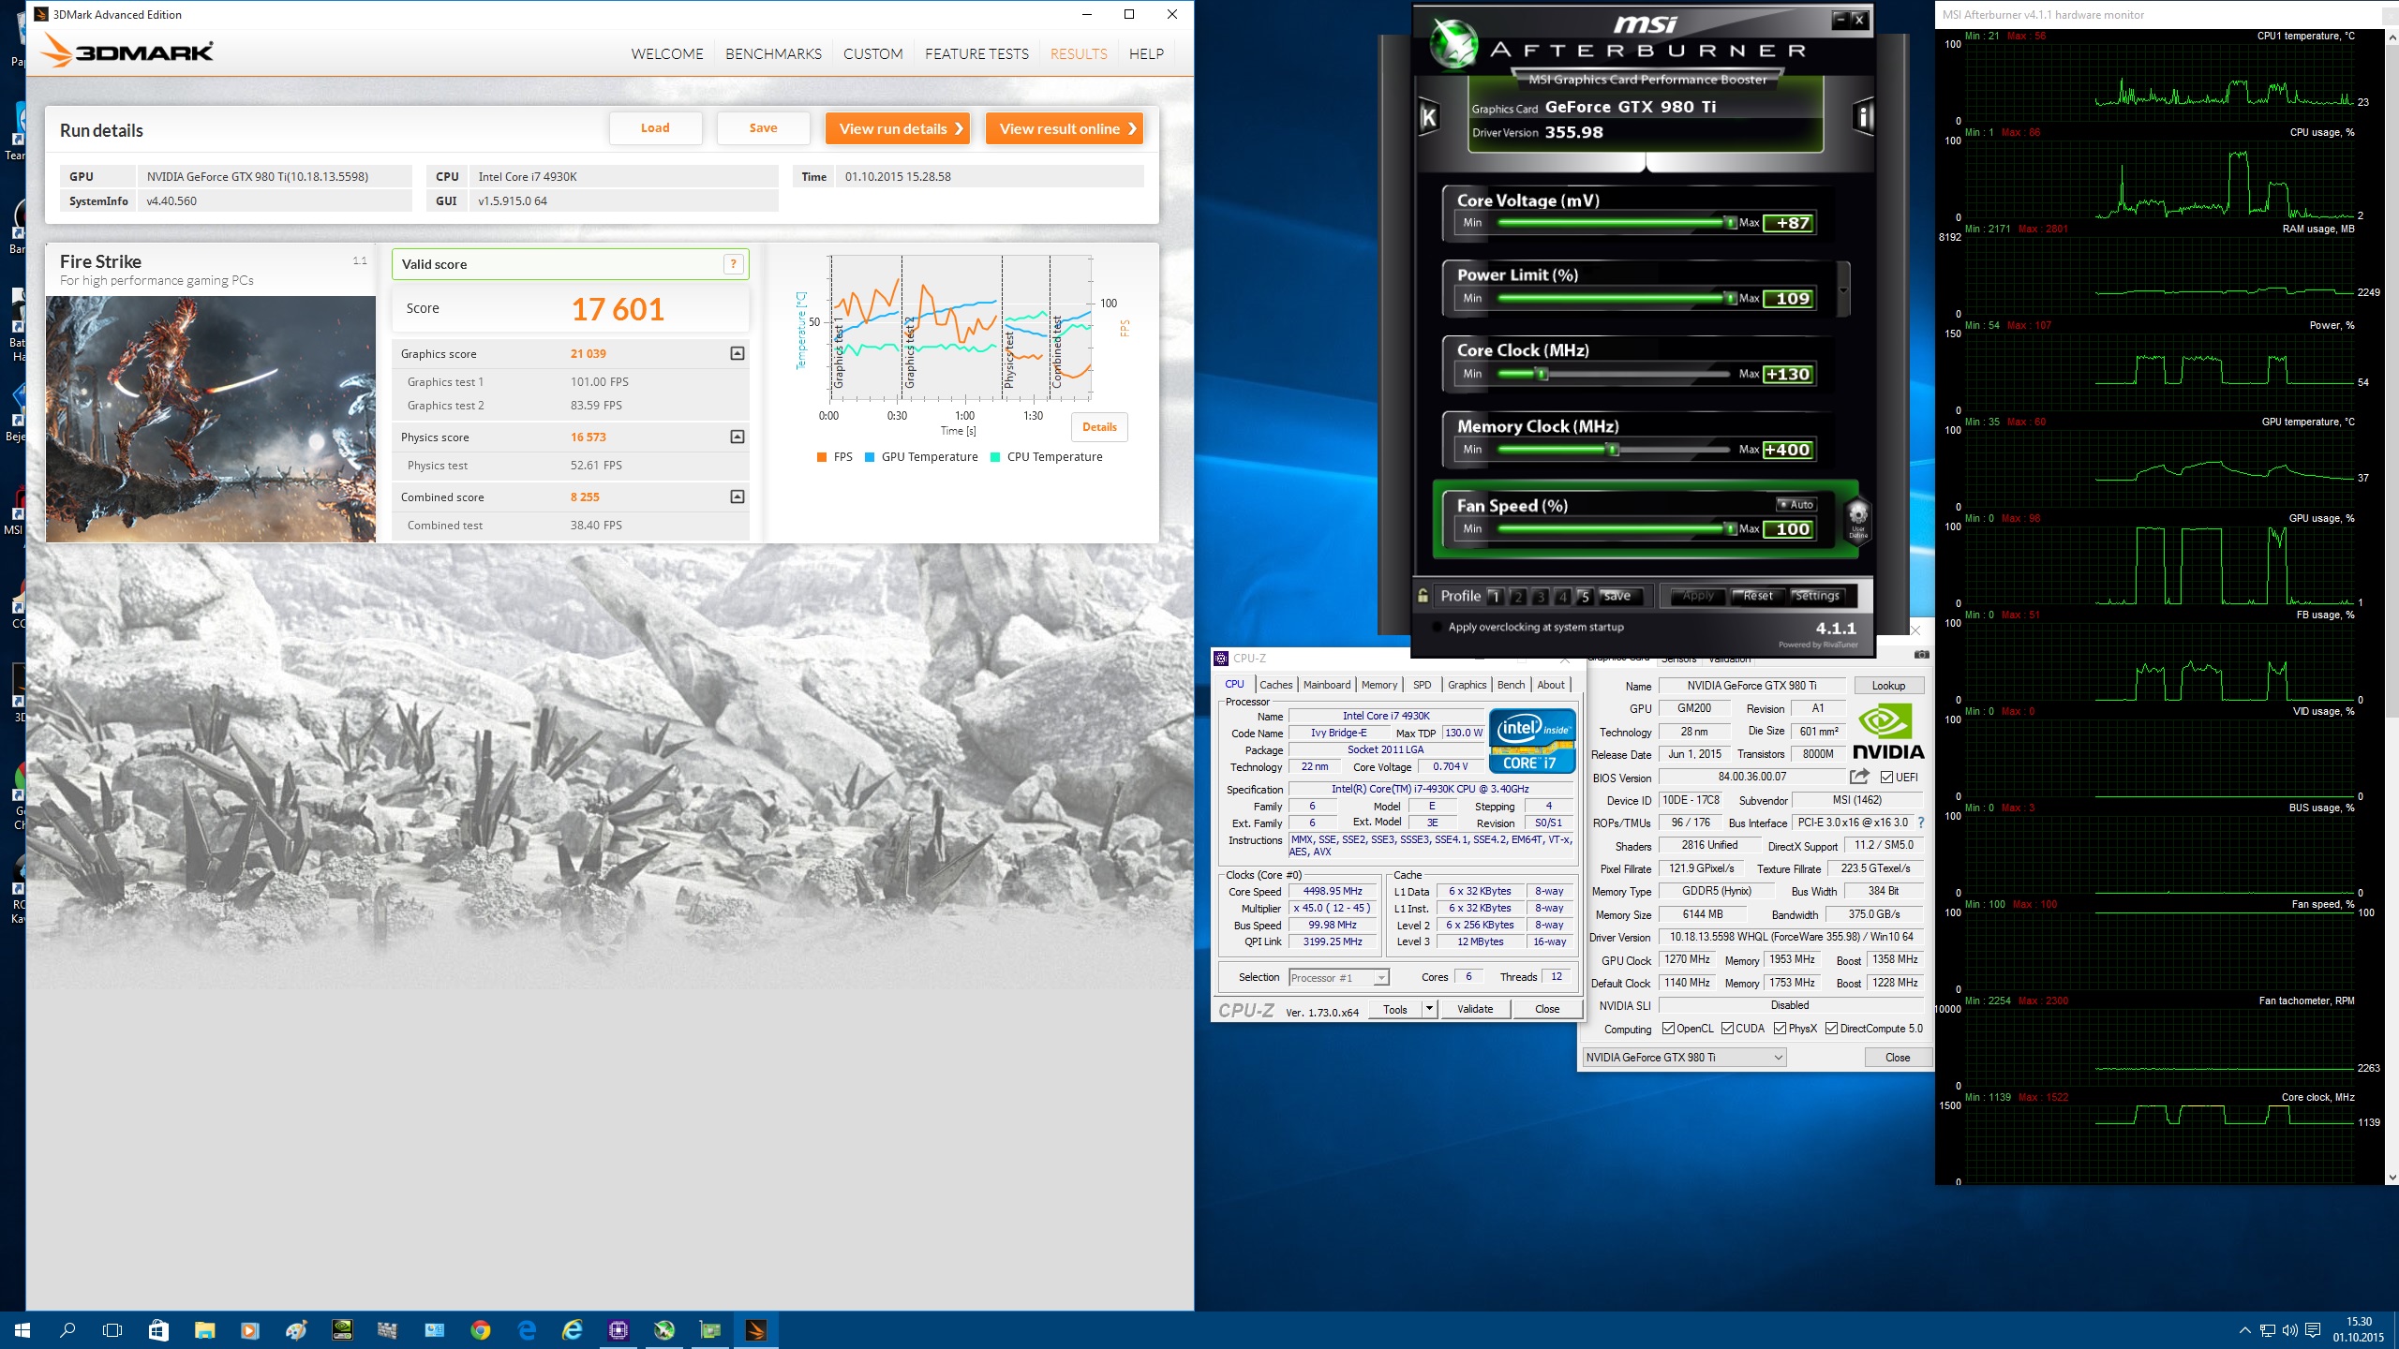Viewport: 2399px width, 1349px height.
Task: Switch to CPU-Z Caches tab
Action: tap(1275, 685)
